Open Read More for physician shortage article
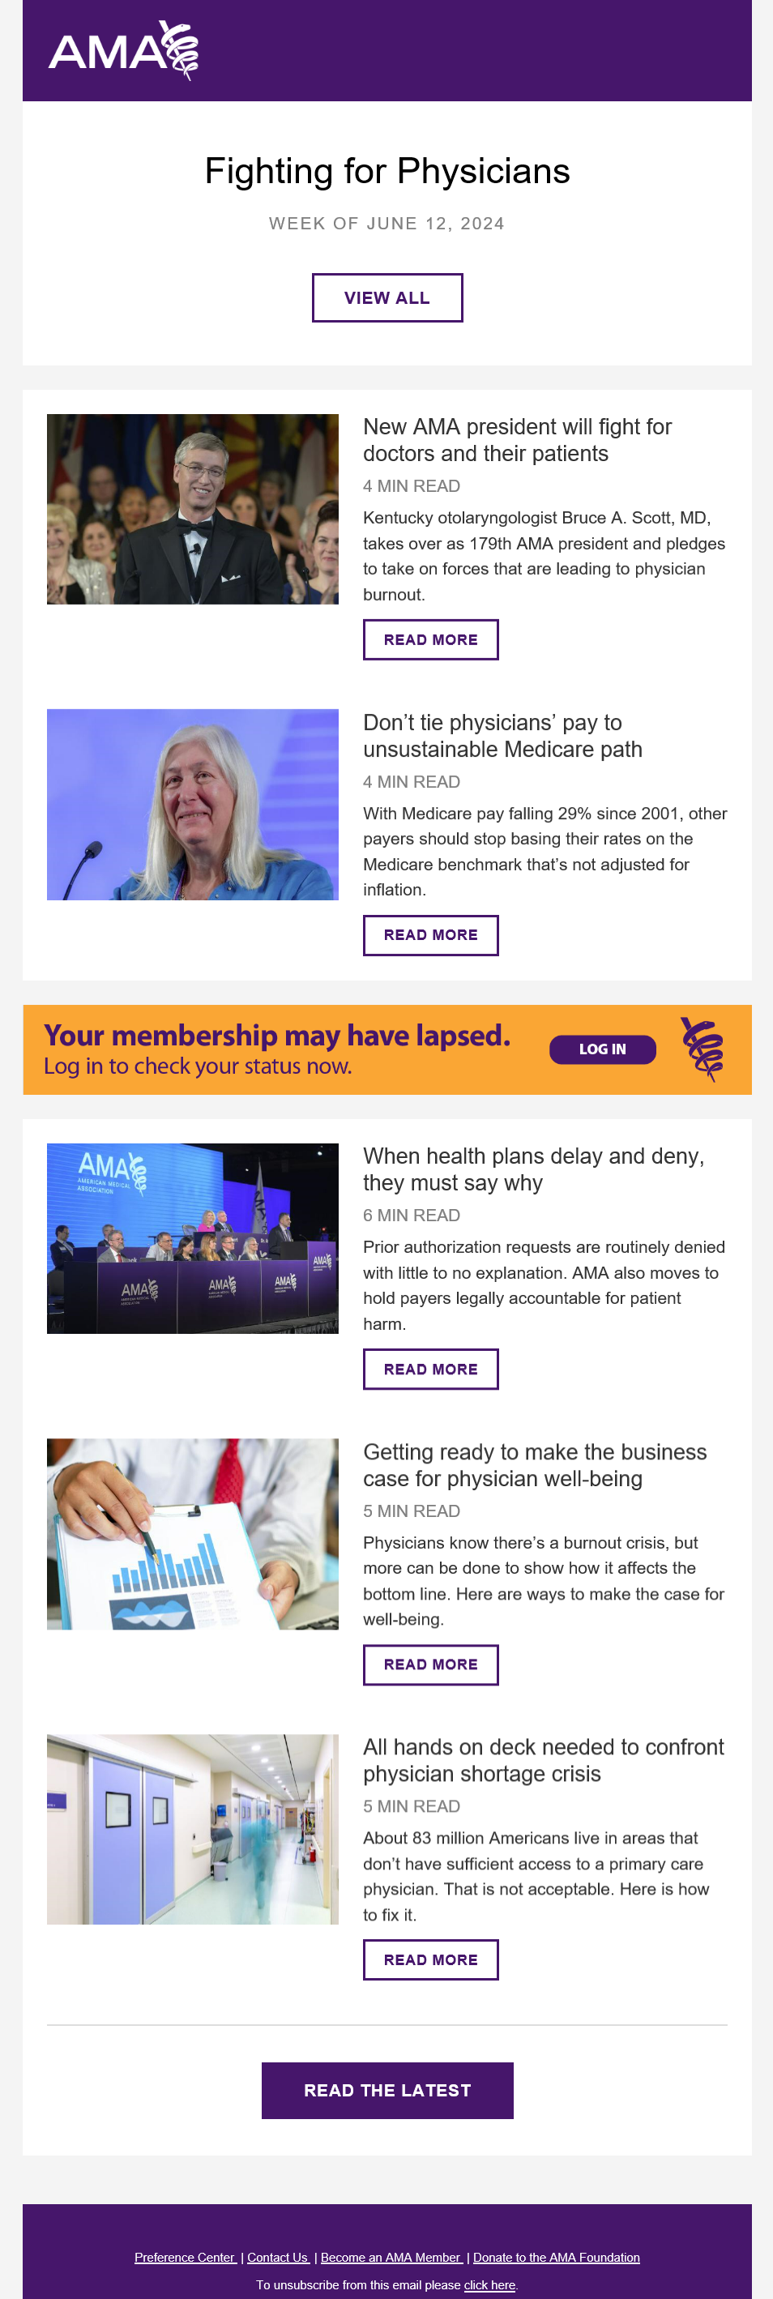This screenshot has width=773, height=2299. click(x=430, y=1959)
